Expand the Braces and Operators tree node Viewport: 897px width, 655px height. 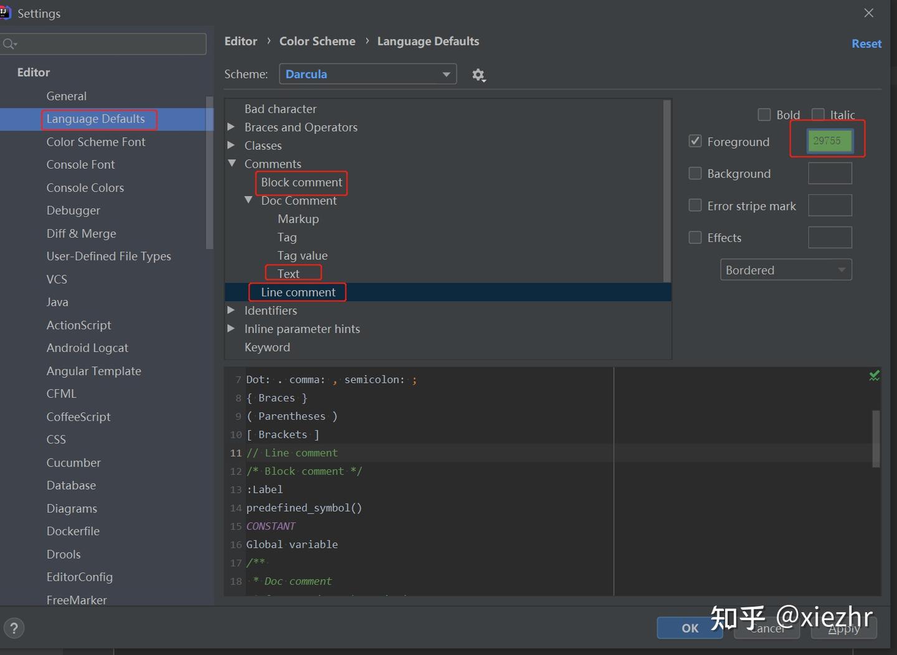pos(232,127)
